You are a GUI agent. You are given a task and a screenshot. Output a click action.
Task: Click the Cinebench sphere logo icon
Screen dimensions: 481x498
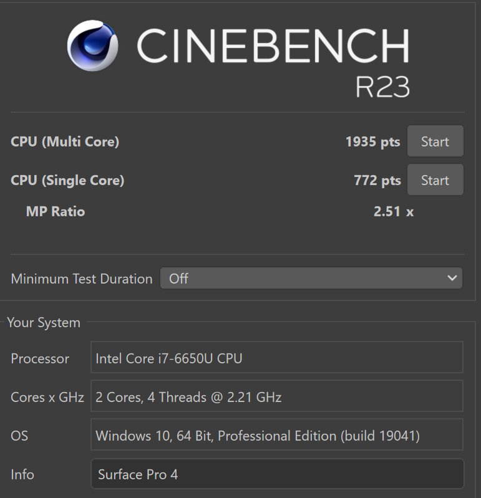coord(92,45)
